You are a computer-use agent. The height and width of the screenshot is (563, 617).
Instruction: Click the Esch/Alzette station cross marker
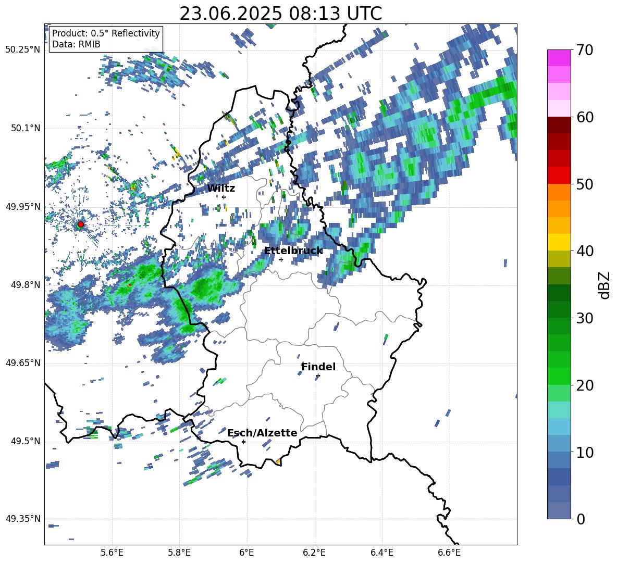243,442
